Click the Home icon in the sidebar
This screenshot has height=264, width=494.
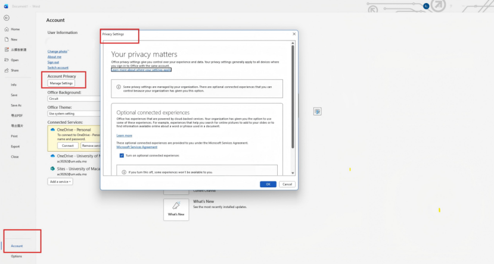[7, 29]
